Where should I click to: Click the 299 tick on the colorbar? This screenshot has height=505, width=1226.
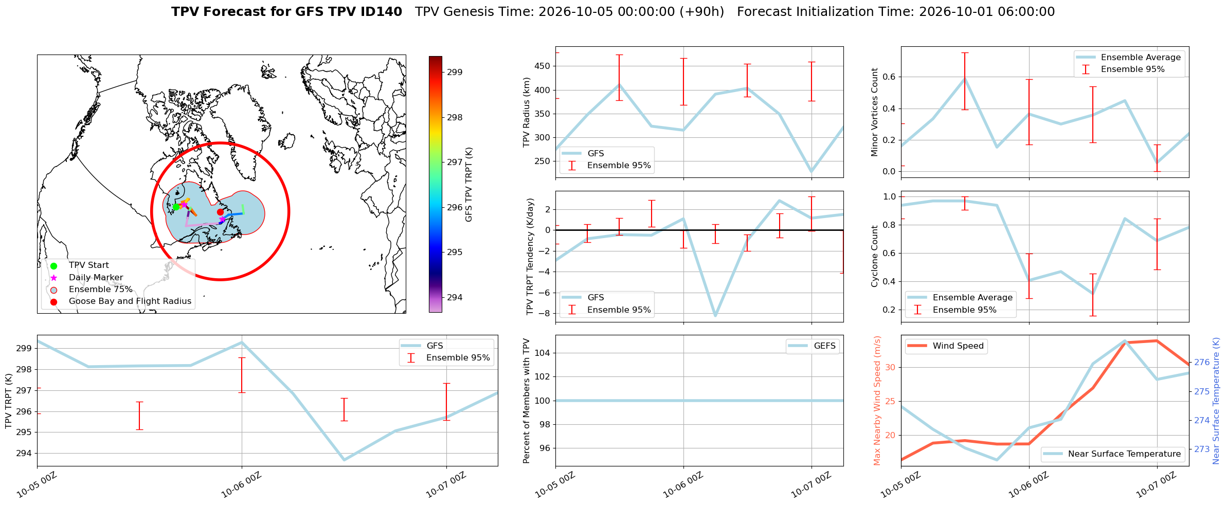454,72
